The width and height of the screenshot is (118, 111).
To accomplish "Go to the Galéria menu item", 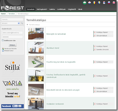I will 52,9.
